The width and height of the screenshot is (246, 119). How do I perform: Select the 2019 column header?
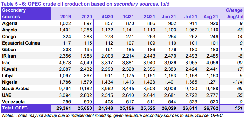coord(66,17)
